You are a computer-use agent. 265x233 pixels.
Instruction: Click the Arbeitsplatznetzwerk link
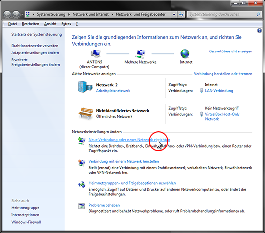113,91
